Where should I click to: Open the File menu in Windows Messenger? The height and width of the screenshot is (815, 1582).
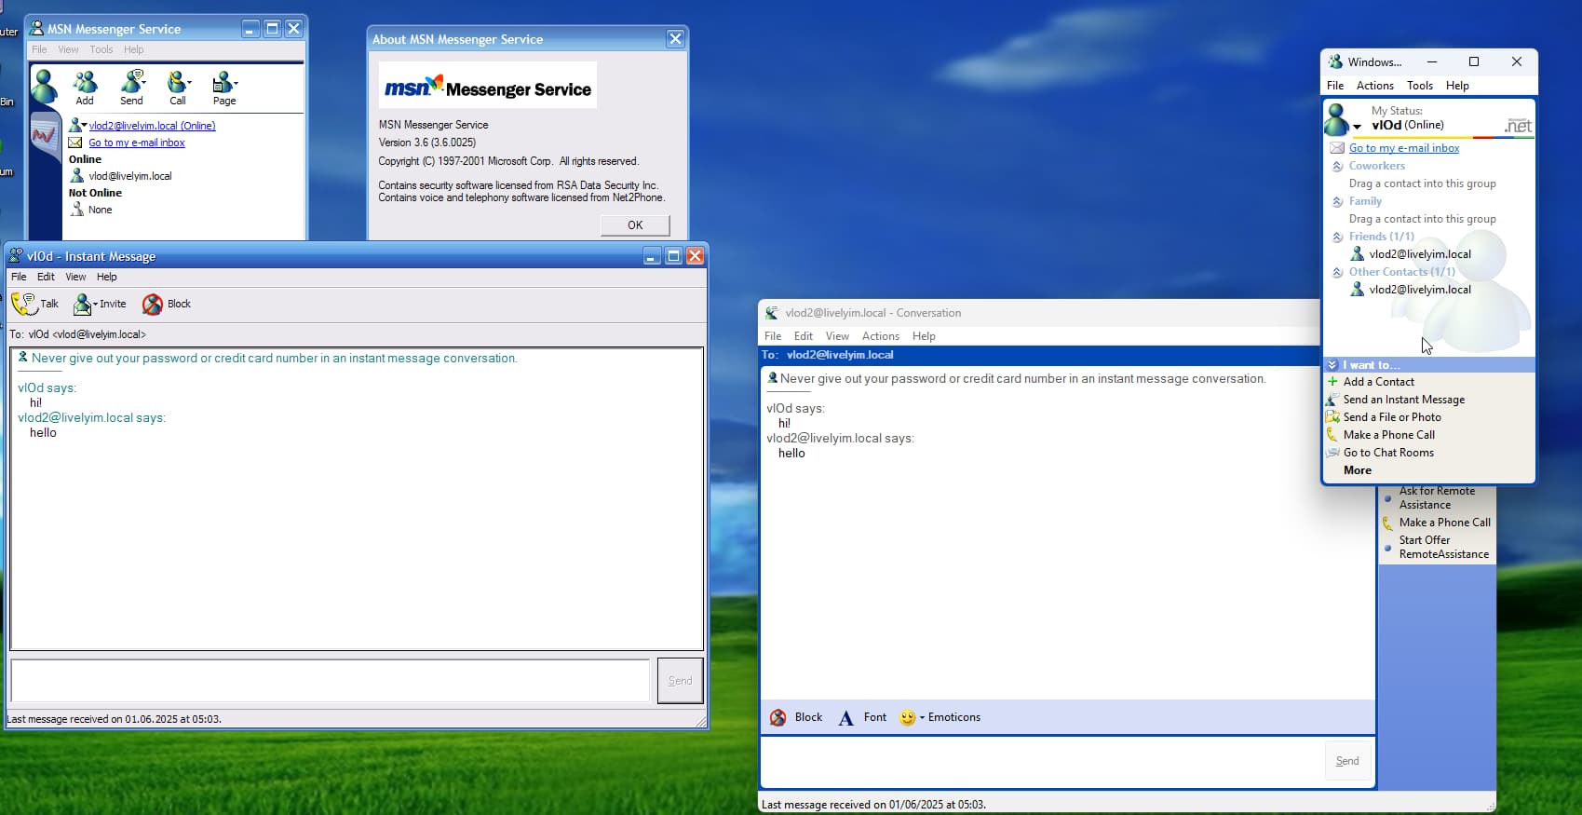click(x=1335, y=86)
